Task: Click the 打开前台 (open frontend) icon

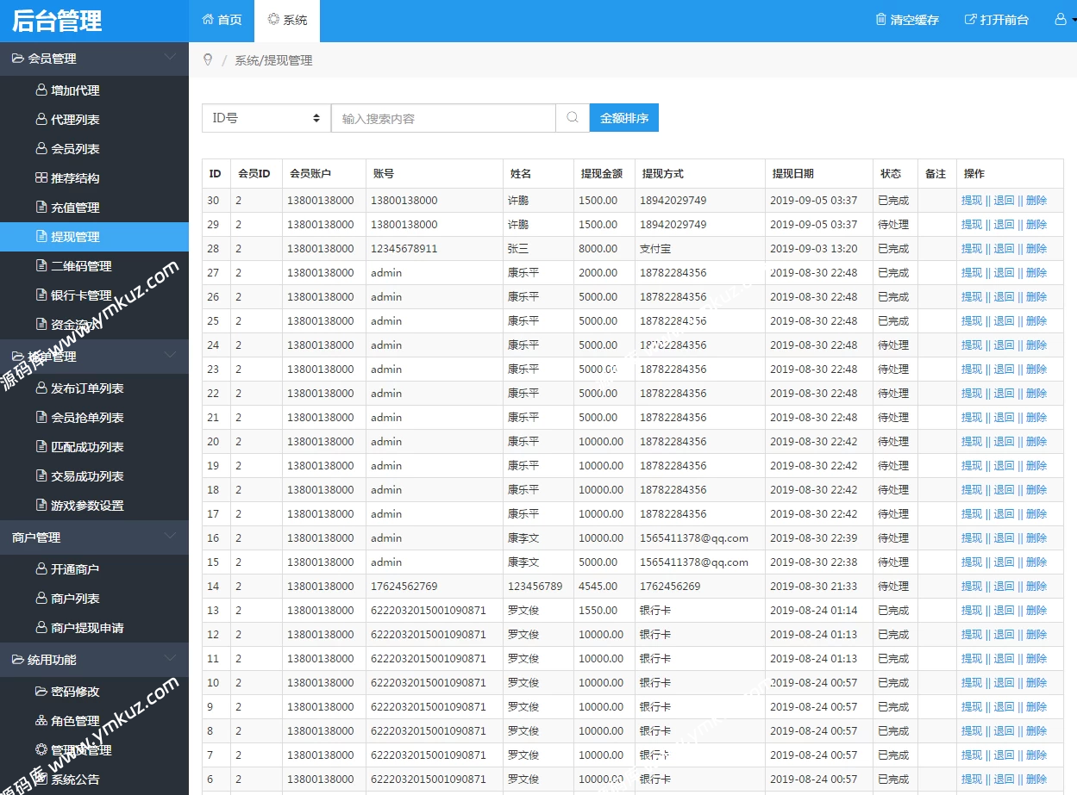Action: (969, 19)
